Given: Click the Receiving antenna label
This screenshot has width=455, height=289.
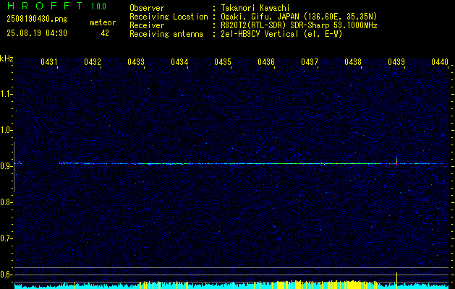Looking at the screenshot, I should click(x=166, y=34).
